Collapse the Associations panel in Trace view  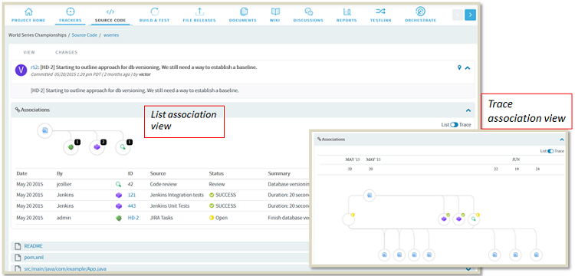tap(561, 140)
